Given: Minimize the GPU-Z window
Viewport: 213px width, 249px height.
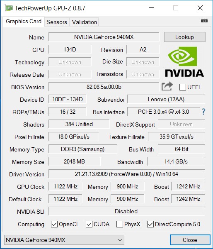Looking at the screenshot, I should 152,8.
